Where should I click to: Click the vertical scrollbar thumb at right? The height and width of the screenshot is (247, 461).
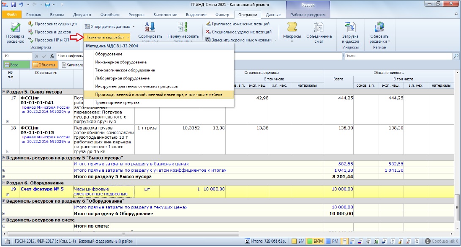pyautogui.click(x=457, y=207)
